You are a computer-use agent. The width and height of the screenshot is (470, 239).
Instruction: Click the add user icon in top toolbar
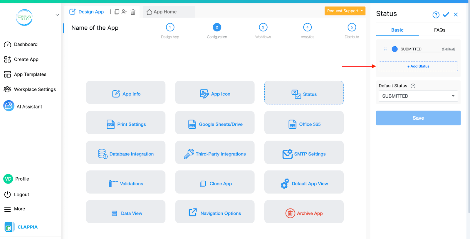(x=124, y=12)
